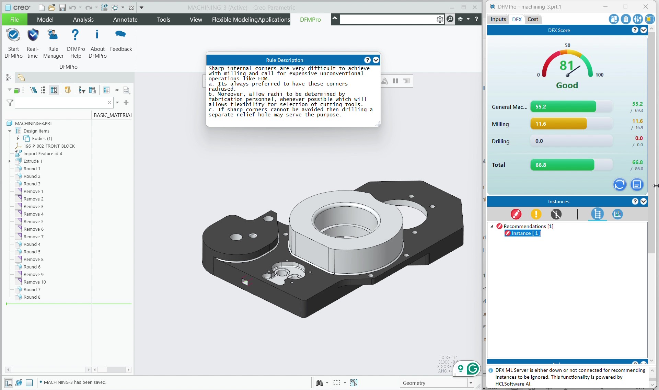Select Instance [ 1 ] in recommendations

(x=523, y=233)
